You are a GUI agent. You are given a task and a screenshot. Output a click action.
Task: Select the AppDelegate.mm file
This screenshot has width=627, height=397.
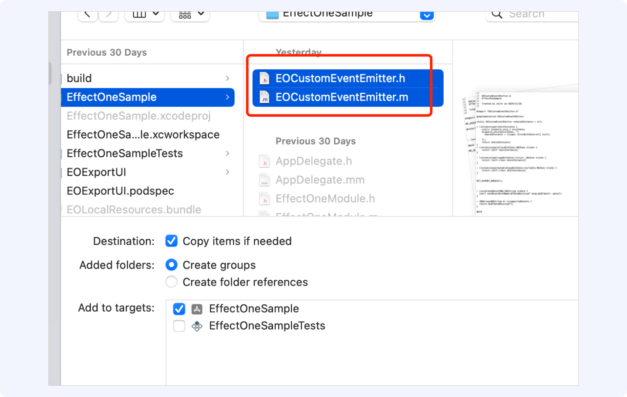tap(320, 180)
